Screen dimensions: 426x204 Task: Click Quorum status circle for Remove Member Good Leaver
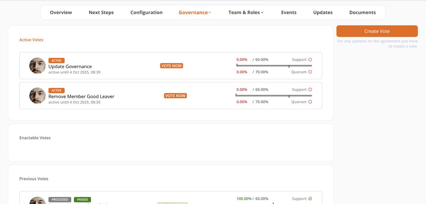pyautogui.click(x=310, y=102)
